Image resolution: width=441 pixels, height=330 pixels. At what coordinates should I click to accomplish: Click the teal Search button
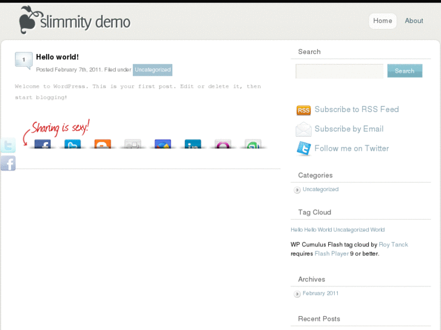[x=405, y=71]
